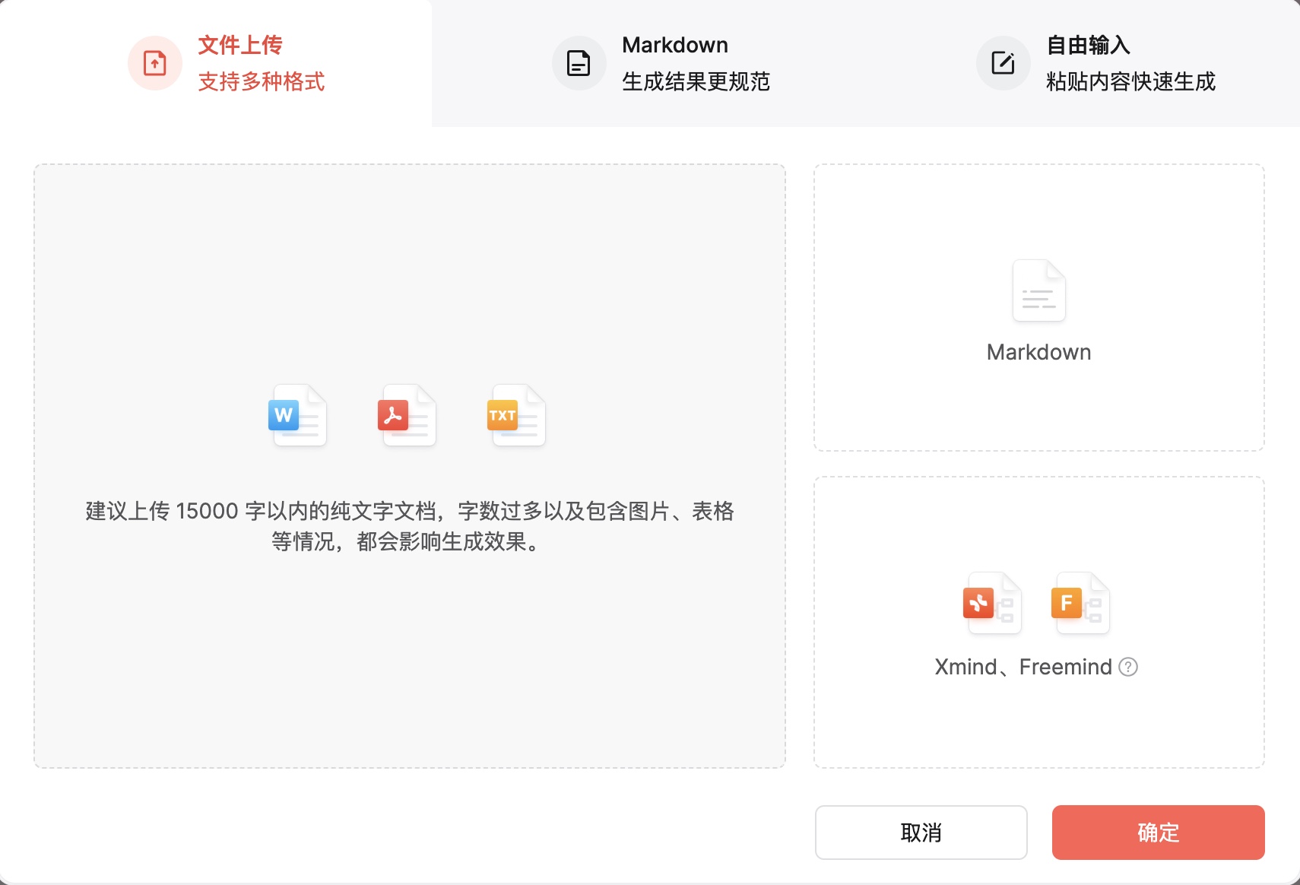
Task: Confirm with the 确定 button
Action: pyautogui.click(x=1159, y=833)
